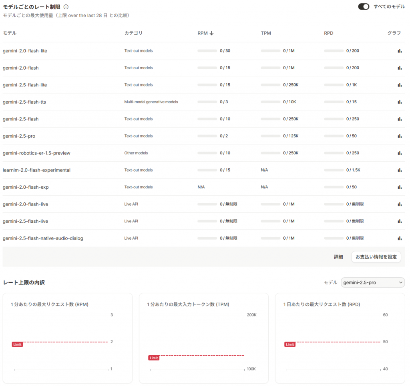Show graph for gemini-2.5-flash-tts
The width and height of the screenshot is (410, 386).
(x=399, y=102)
